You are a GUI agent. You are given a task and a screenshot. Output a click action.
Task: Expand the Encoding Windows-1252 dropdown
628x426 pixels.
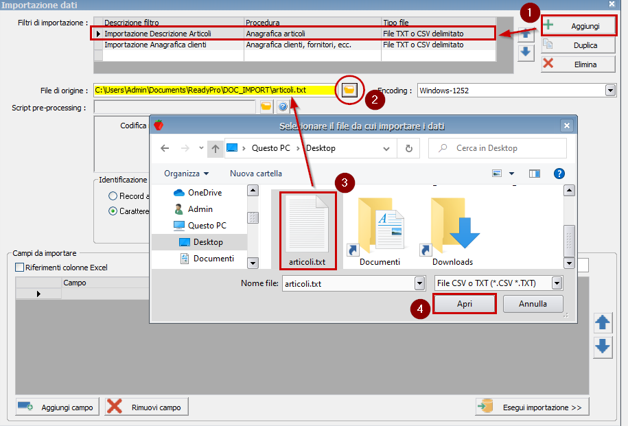click(x=610, y=91)
